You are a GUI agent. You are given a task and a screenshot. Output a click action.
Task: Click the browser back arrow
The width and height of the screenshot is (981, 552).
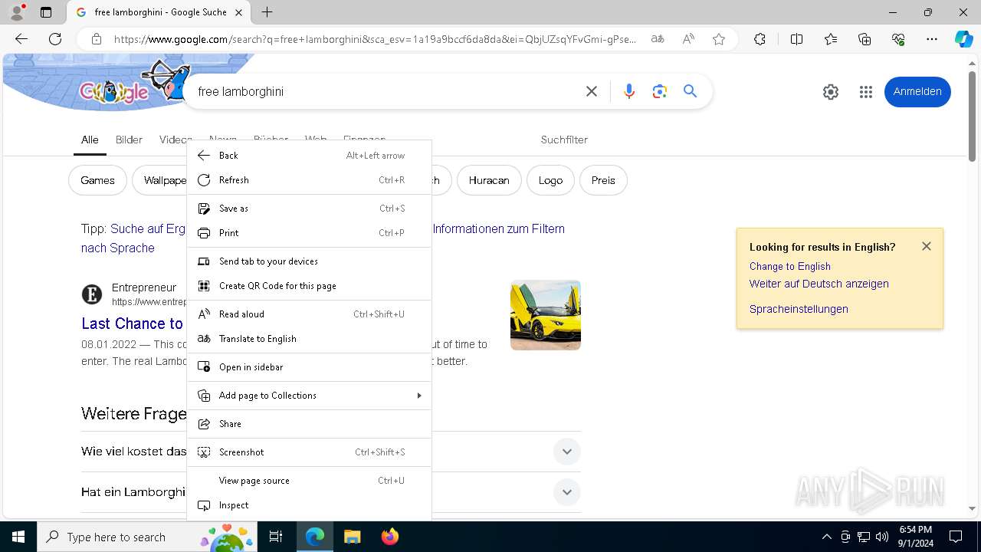21,39
